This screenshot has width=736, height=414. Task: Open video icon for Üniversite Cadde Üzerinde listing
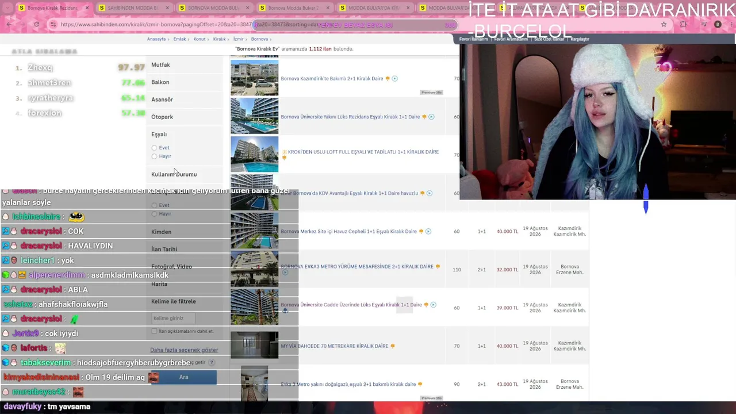[x=433, y=305]
